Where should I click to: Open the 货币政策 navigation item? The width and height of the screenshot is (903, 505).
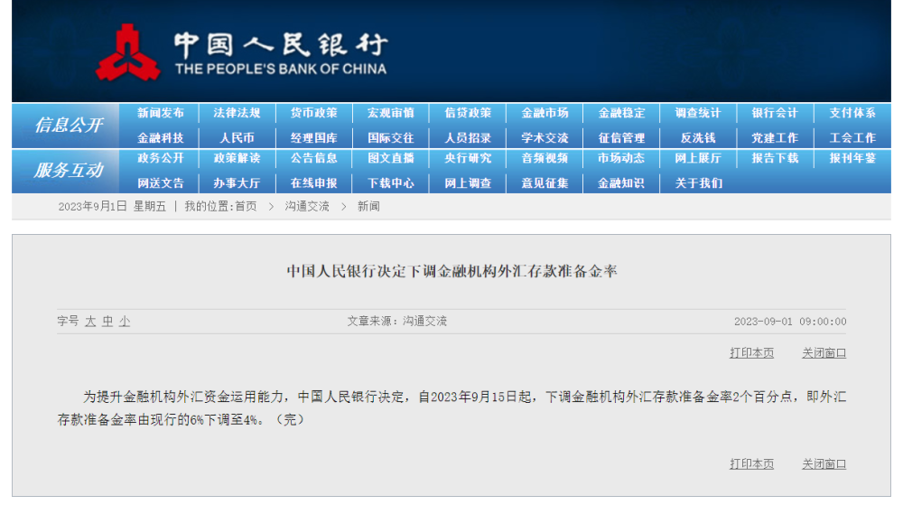tap(313, 114)
